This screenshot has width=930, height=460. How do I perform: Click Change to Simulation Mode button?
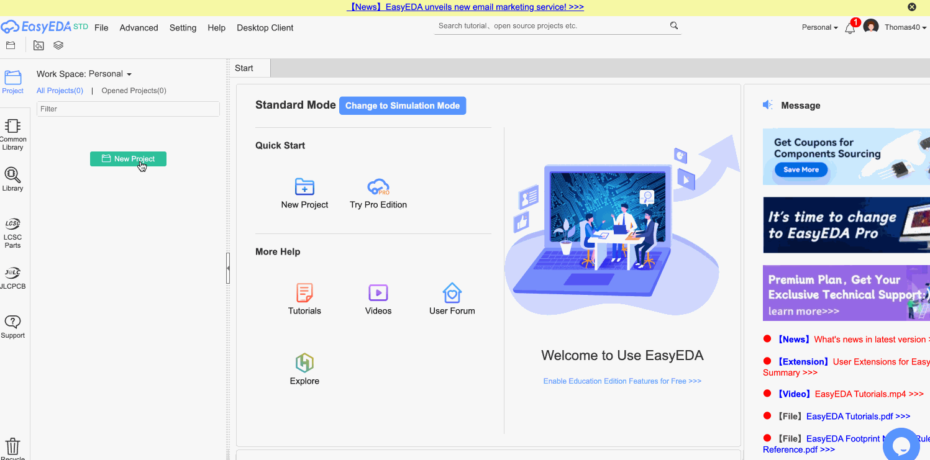point(403,106)
